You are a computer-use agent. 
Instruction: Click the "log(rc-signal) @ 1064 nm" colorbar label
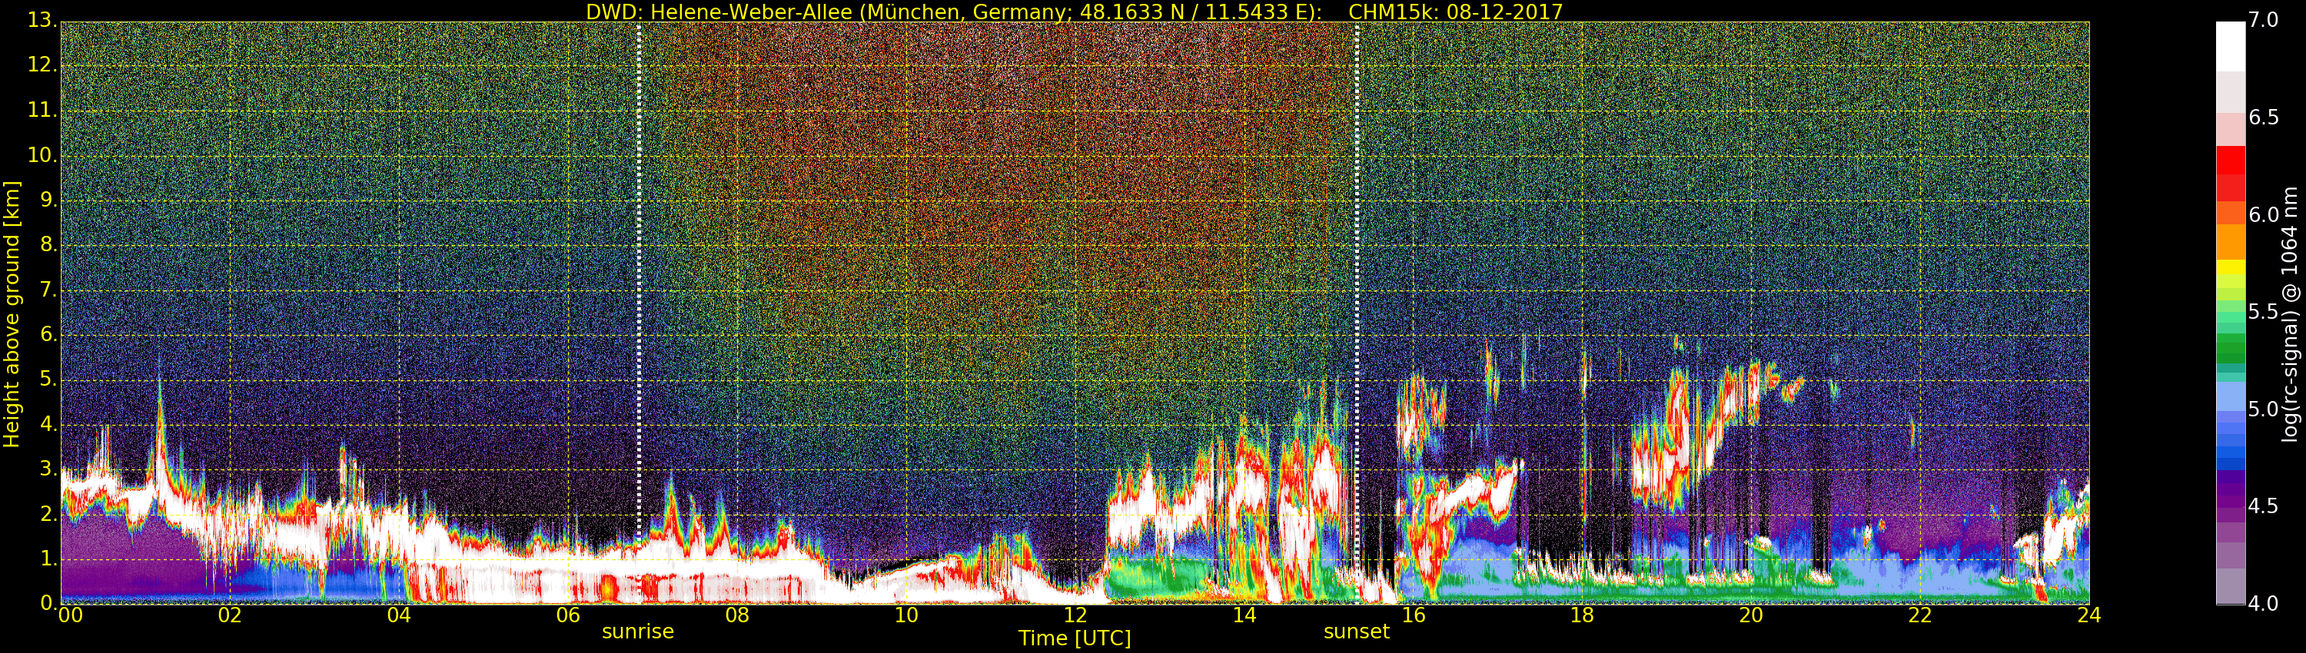[2290, 314]
